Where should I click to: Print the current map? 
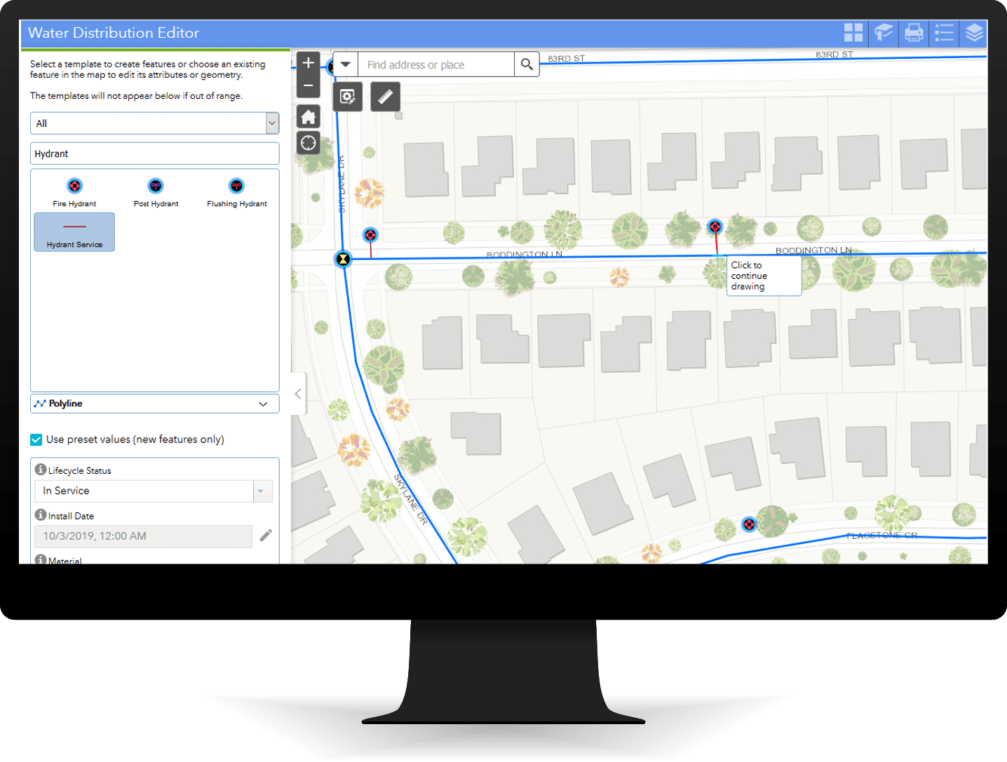click(x=913, y=32)
